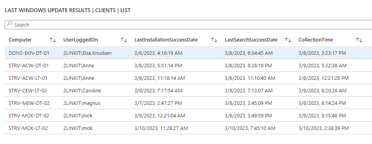Viewport: 372px width, 144px height.
Task: Sort by UserLoggedOn column arrows icon
Action: tap(124, 40)
